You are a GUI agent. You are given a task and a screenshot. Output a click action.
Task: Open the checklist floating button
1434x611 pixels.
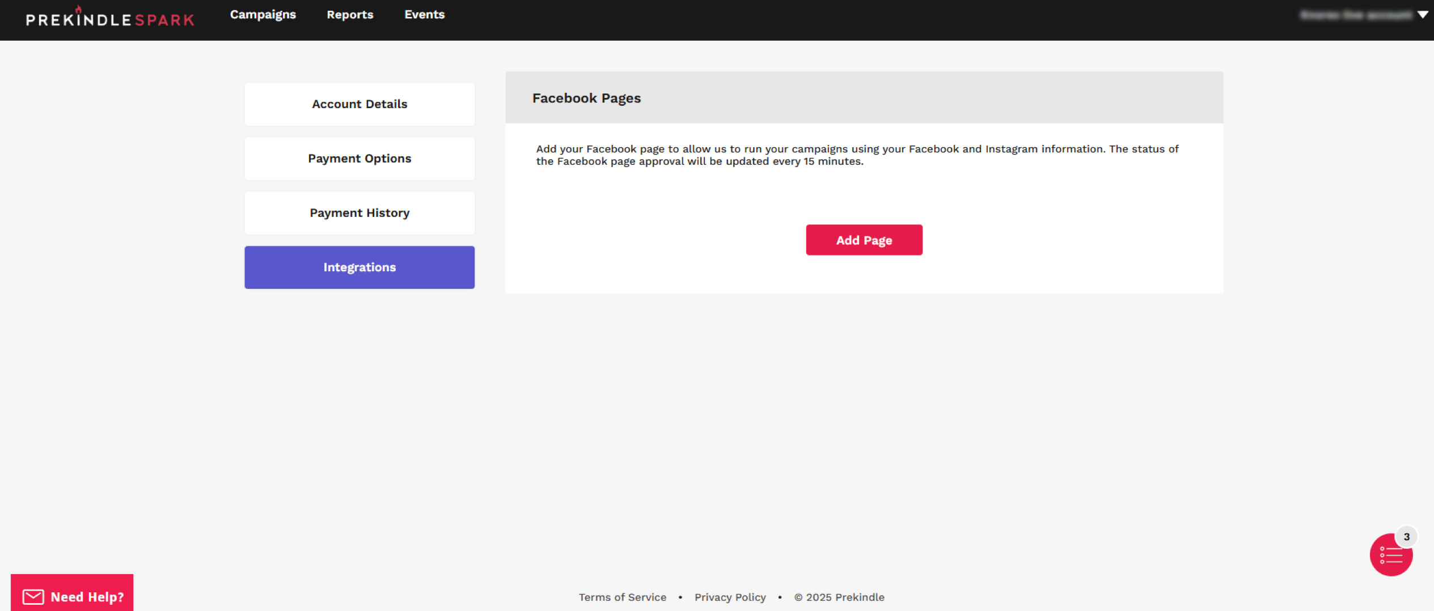(1390, 556)
